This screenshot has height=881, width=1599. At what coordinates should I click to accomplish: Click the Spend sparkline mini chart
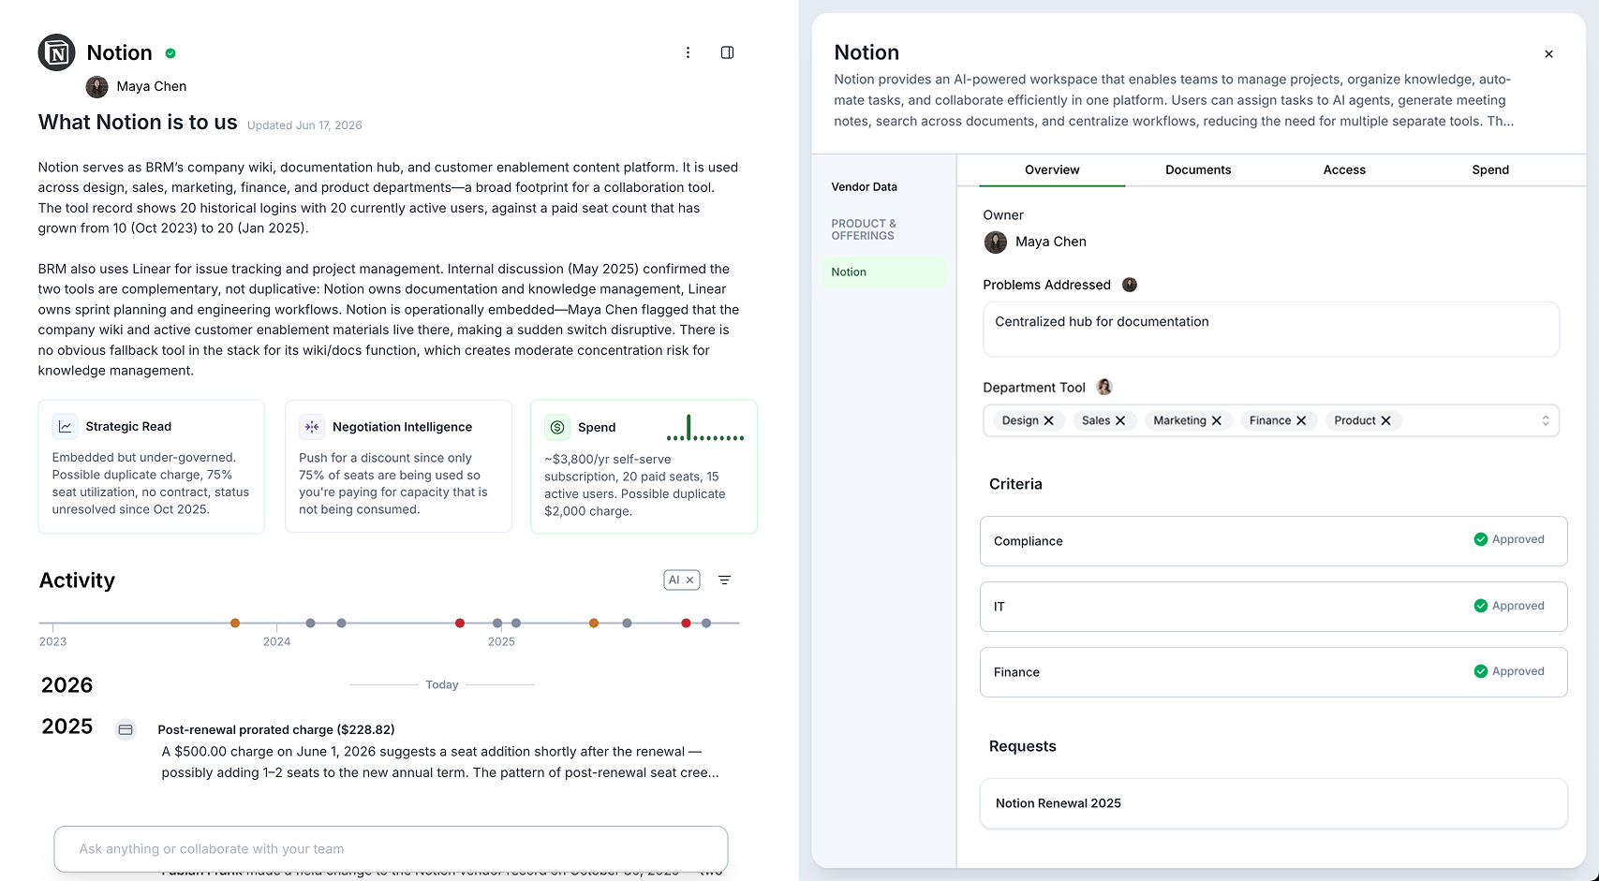click(x=705, y=428)
